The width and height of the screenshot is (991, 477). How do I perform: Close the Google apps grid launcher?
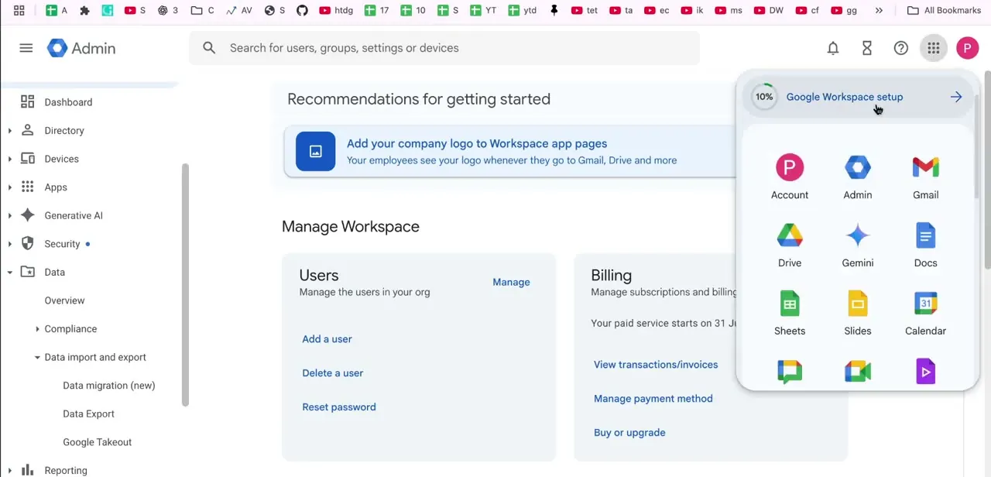[934, 48]
